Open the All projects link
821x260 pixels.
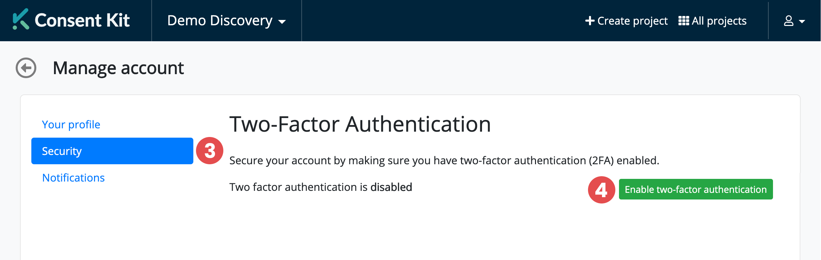pos(719,21)
